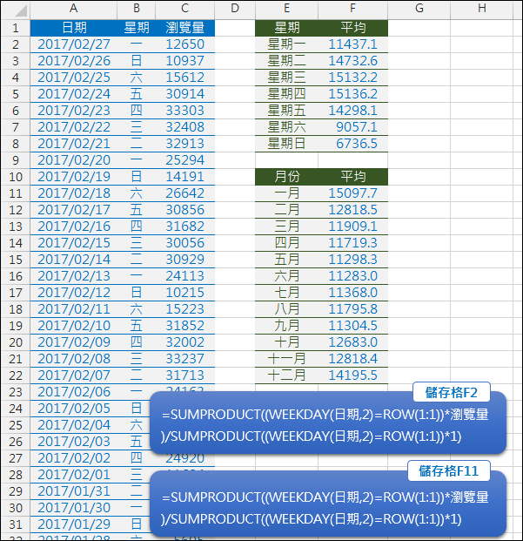Click page view value 33303
This screenshot has width=523, height=541.
185,111
